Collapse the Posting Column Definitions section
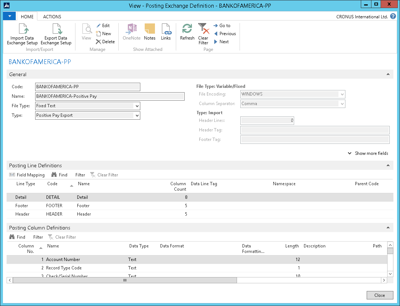Viewport: 400px width, 306px height. pos(388,227)
